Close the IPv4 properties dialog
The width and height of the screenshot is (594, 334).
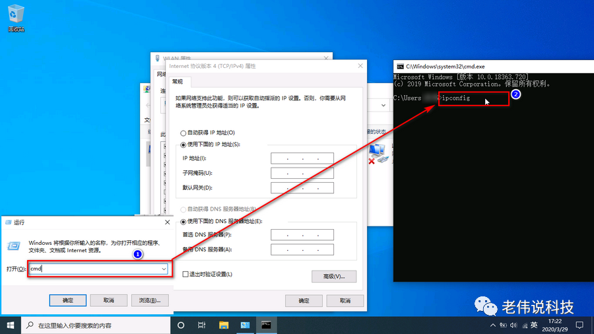360,66
